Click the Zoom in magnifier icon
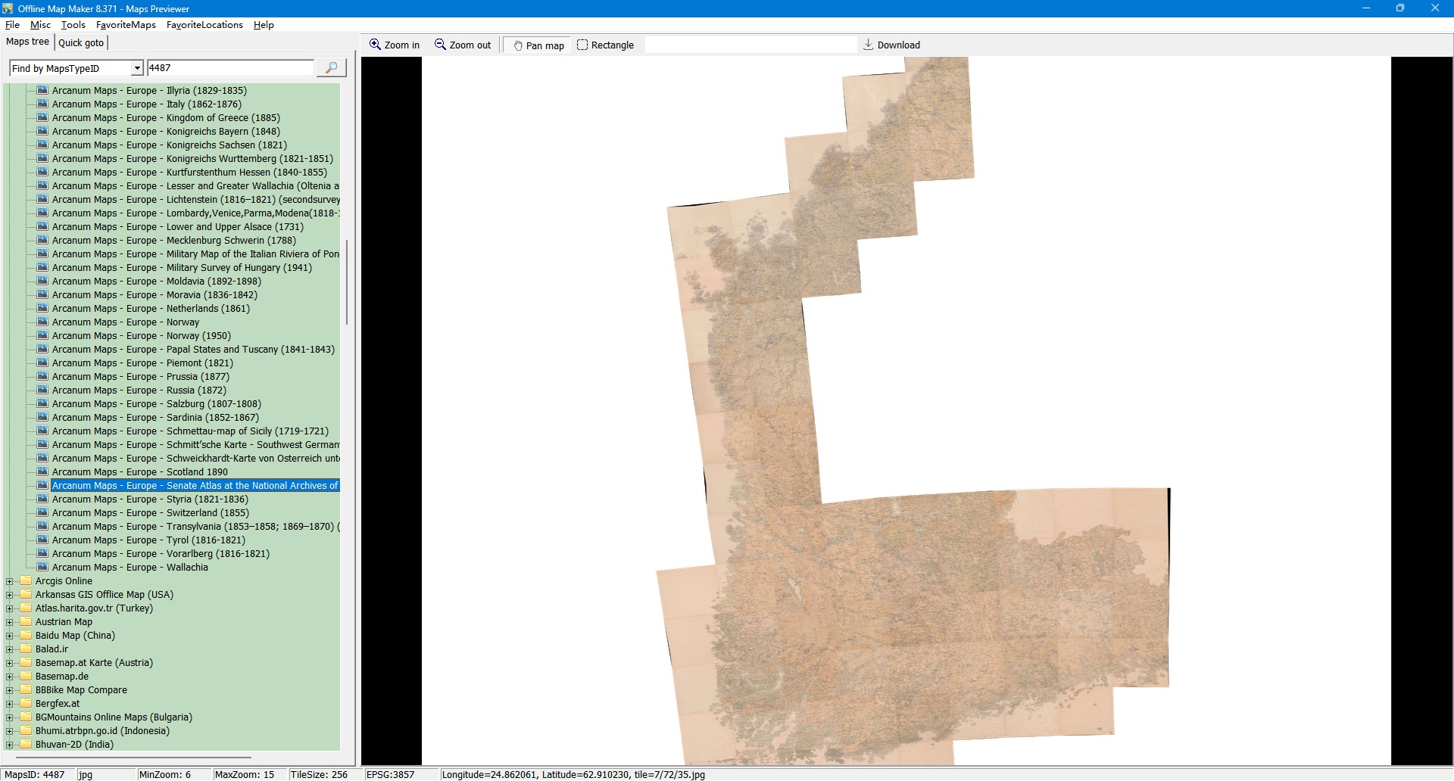 pos(375,45)
